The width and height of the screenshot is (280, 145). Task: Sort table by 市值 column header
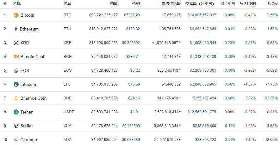pos(114,4)
